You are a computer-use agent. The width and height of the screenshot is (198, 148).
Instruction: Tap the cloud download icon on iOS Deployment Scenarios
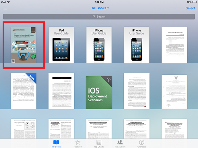pos(109,80)
